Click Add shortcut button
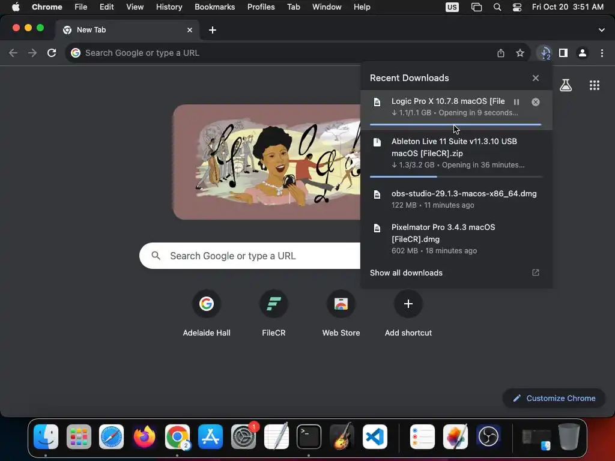Image resolution: width=615 pixels, height=461 pixels. tap(408, 313)
